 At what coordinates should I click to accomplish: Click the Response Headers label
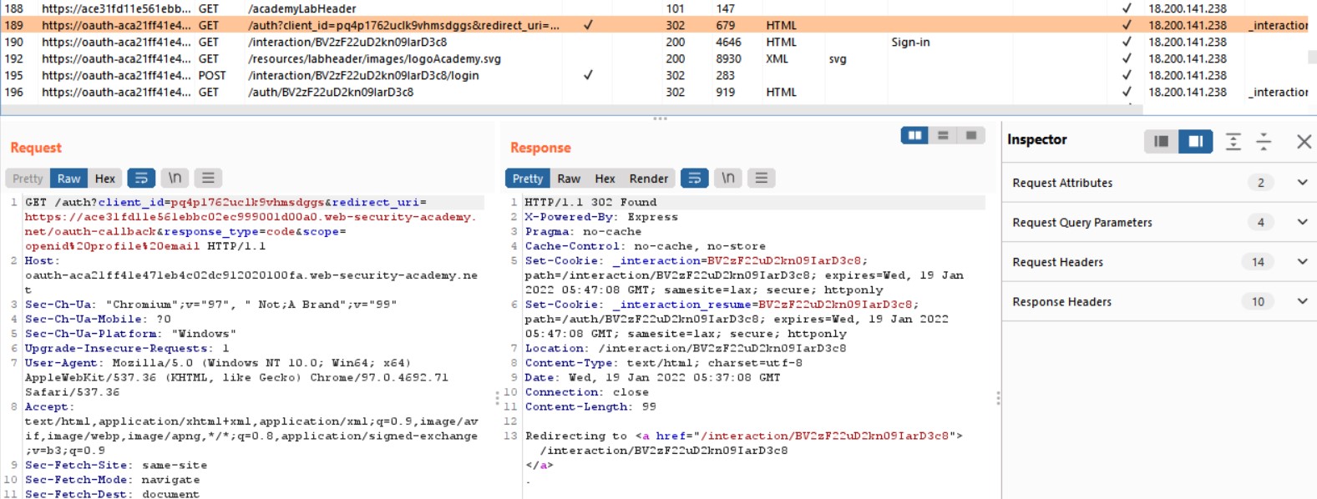(x=1061, y=302)
